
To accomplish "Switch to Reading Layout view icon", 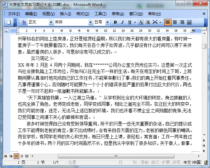I will [x=27, y=156].
